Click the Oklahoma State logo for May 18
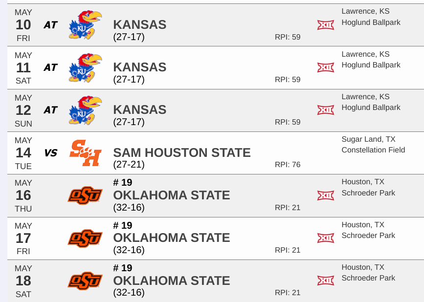 (85, 280)
